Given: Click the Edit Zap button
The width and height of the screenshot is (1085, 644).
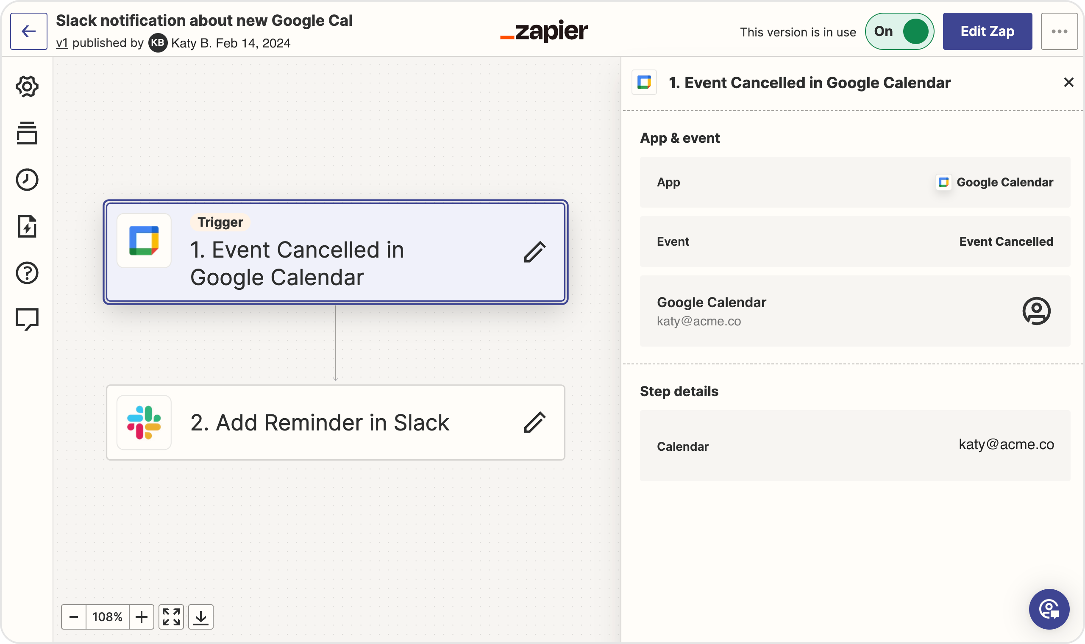Looking at the screenshot, I should tap(988, 31).
